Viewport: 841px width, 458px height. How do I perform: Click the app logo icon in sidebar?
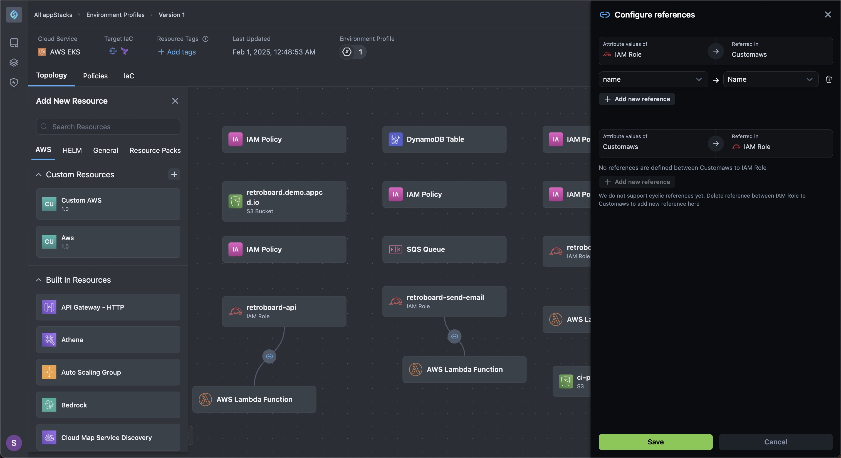click(14, 15)
